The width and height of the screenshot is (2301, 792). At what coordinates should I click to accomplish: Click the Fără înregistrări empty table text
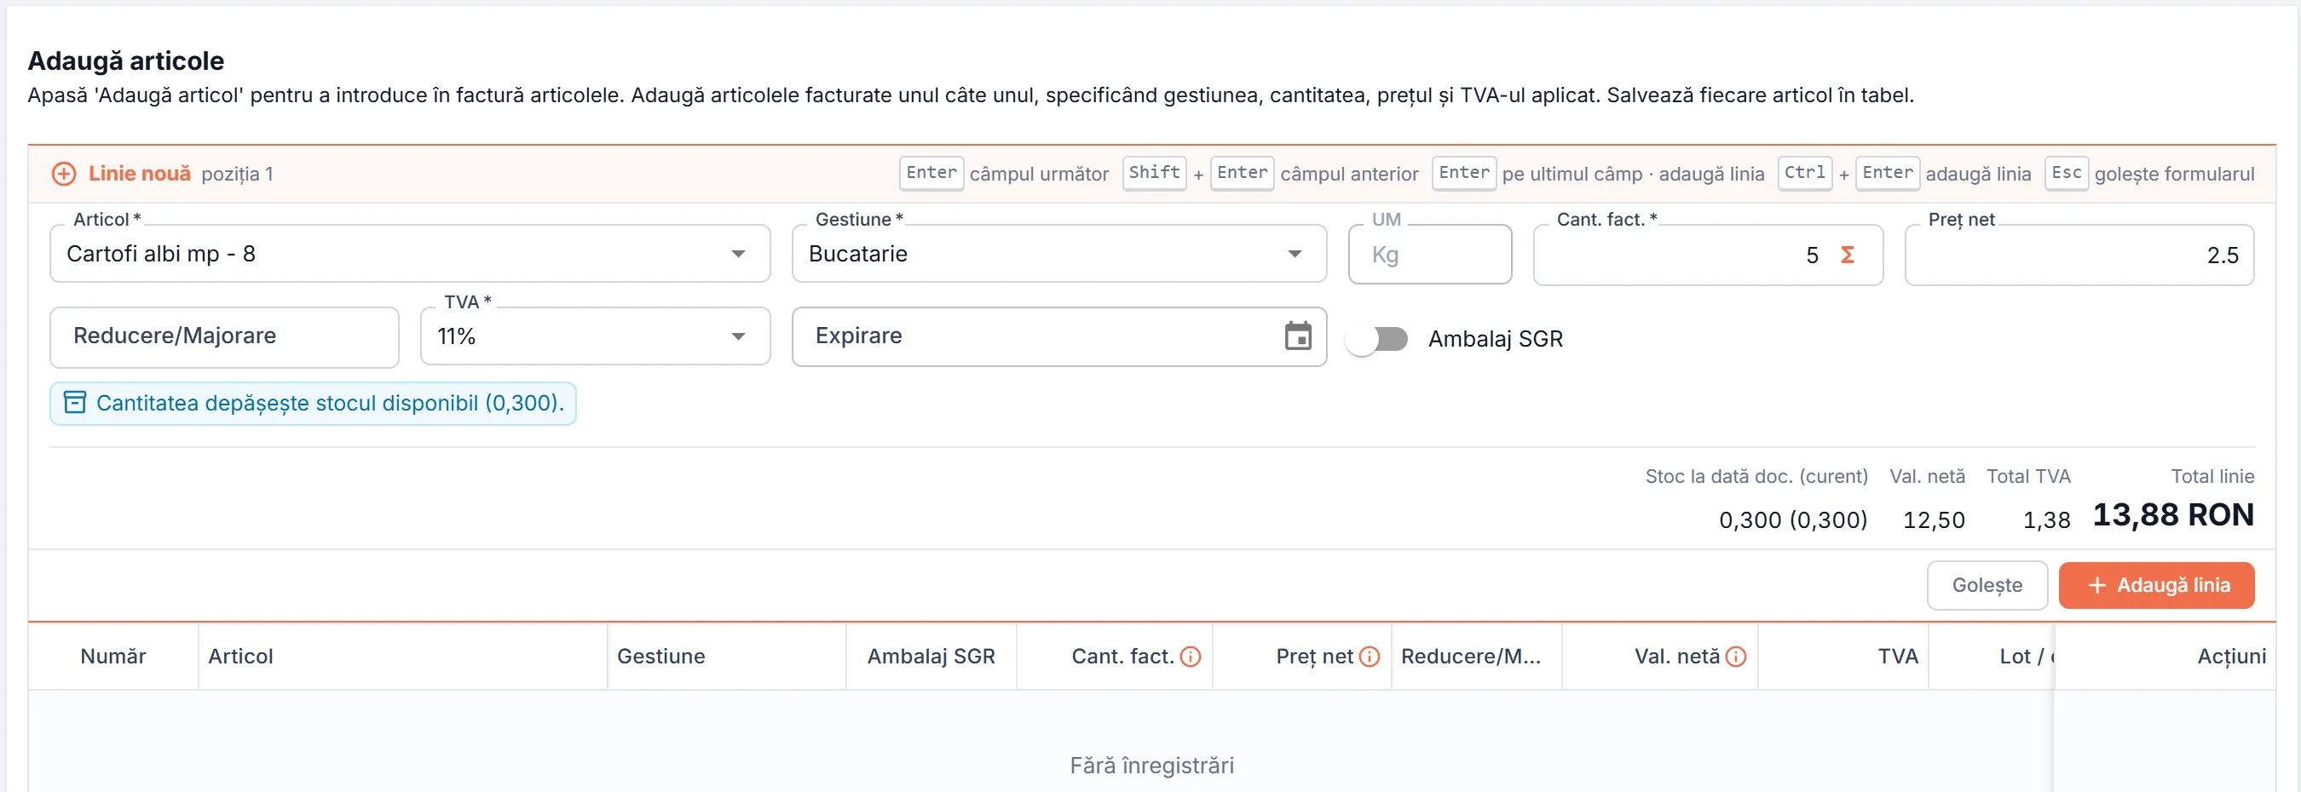(1151, 766)
